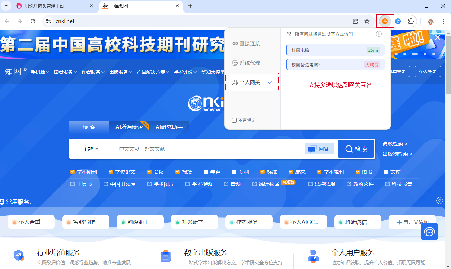This screenshot has width=451, height=269.
Task: Open 出版物检索 link
Action: [x=398, y=154]
